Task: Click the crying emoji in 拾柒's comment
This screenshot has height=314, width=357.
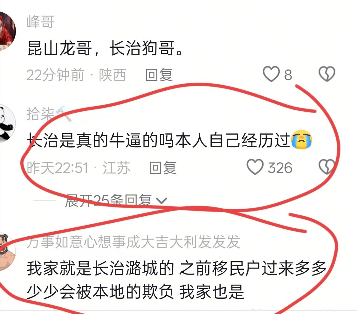Action: pyautogui.click(x=301, y=139)
